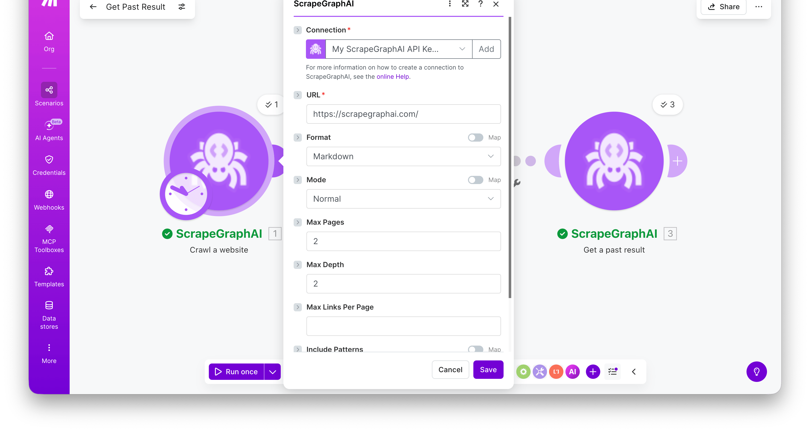Open the Mode Normal dropdown
Screen dimensions: 810x432
[x=403, y=199]
